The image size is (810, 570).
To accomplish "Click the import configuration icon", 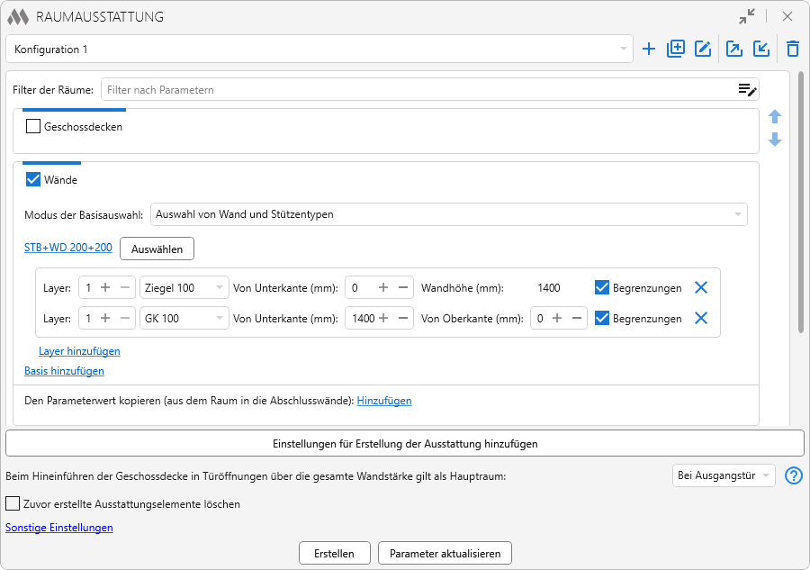I will (x=761, y=50).
